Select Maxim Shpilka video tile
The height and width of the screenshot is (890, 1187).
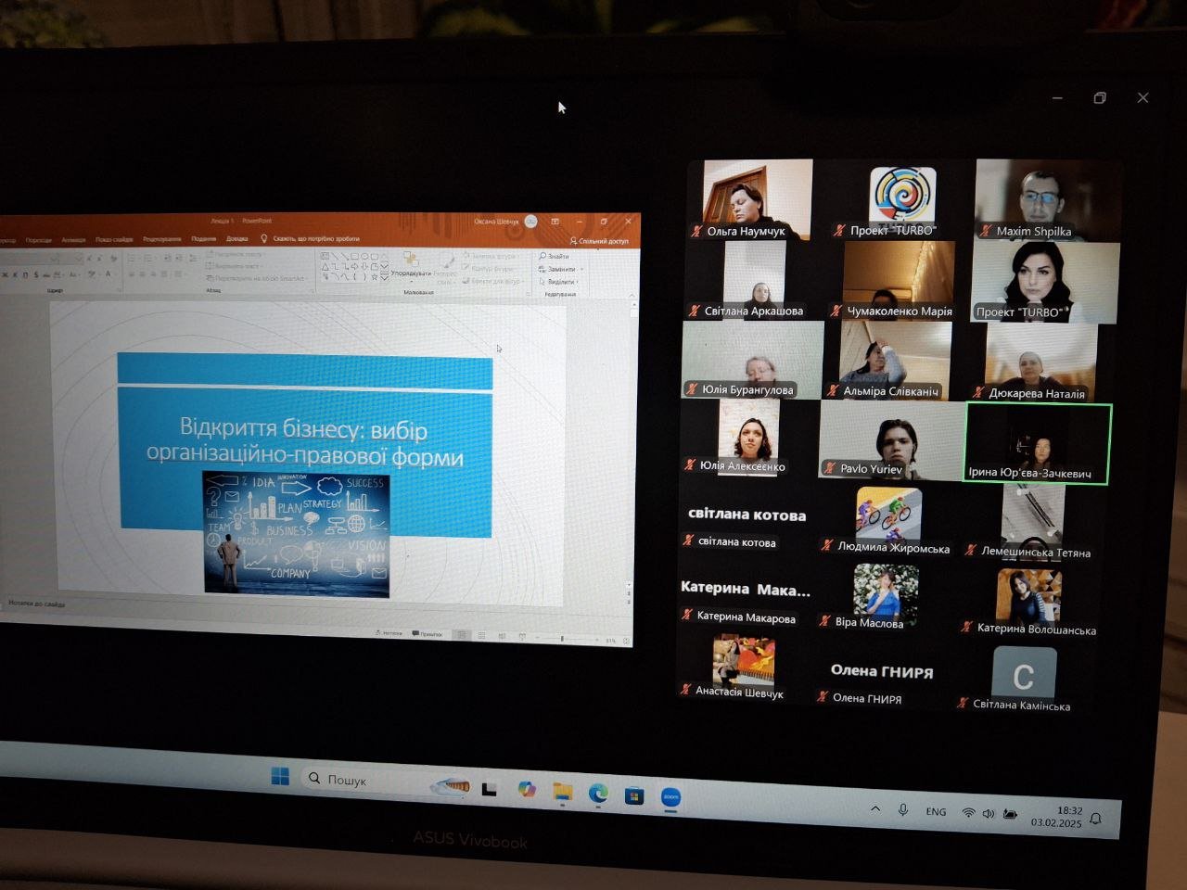click(1046, 199)
